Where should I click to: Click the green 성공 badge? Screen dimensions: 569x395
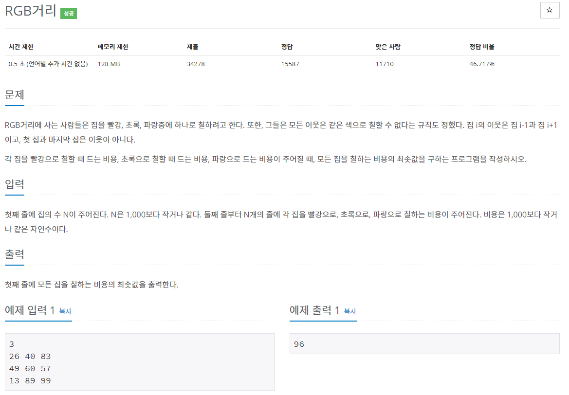[x=69, y=14]
